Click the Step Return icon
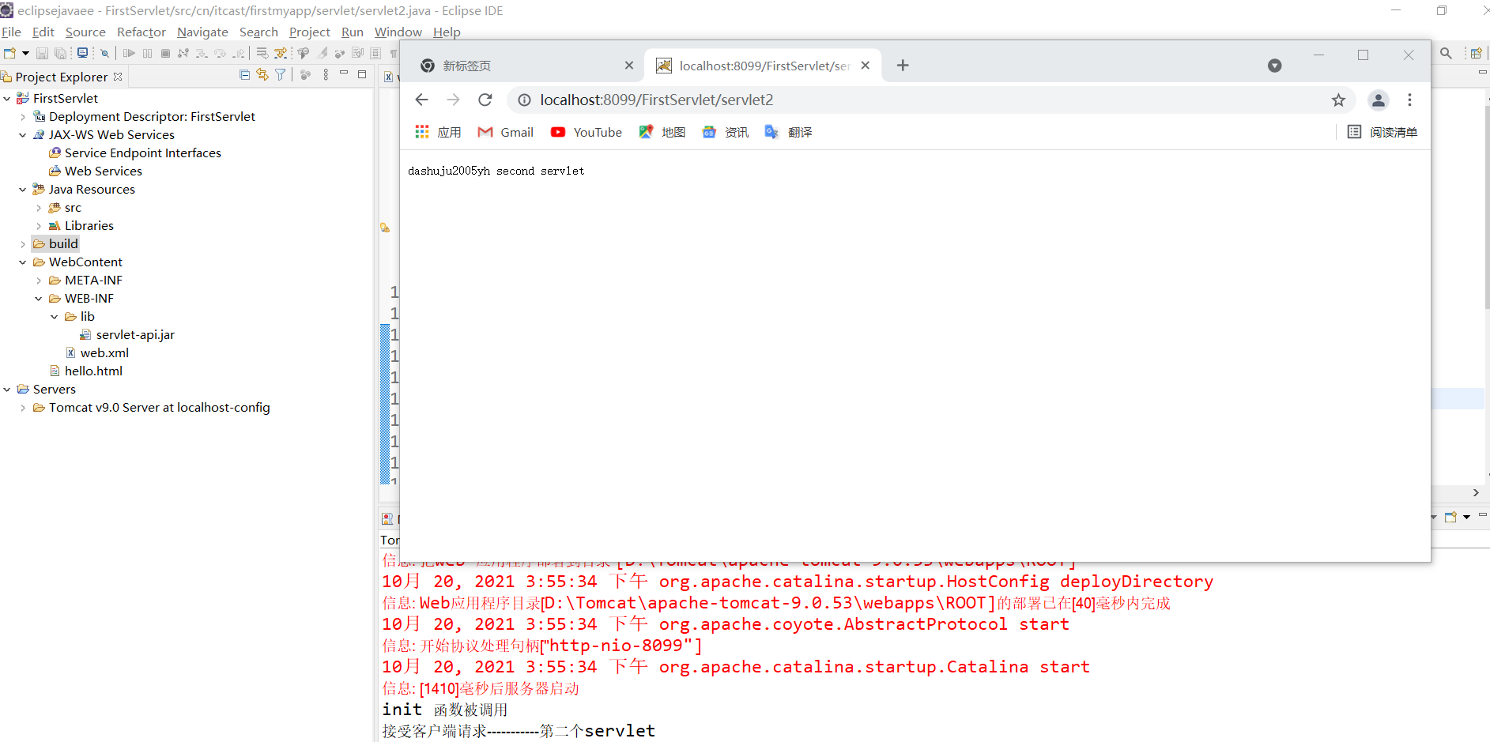Screen dimensions: 1490x742 (x=238, y=53)
